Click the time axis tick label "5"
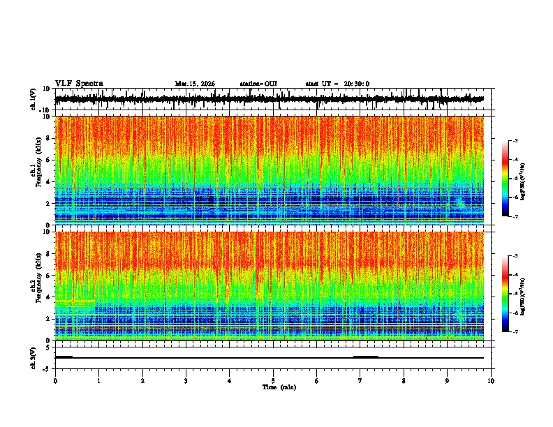The image size is (553, 427). pyautogui.click(x=273, y=381)
